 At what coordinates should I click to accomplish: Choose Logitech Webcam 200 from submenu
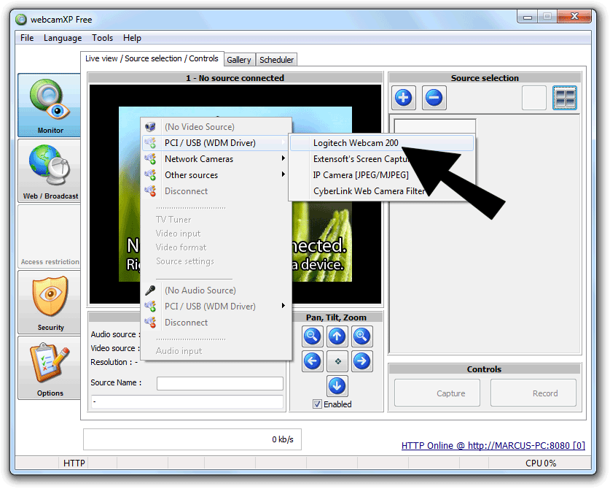pos(382,143)
